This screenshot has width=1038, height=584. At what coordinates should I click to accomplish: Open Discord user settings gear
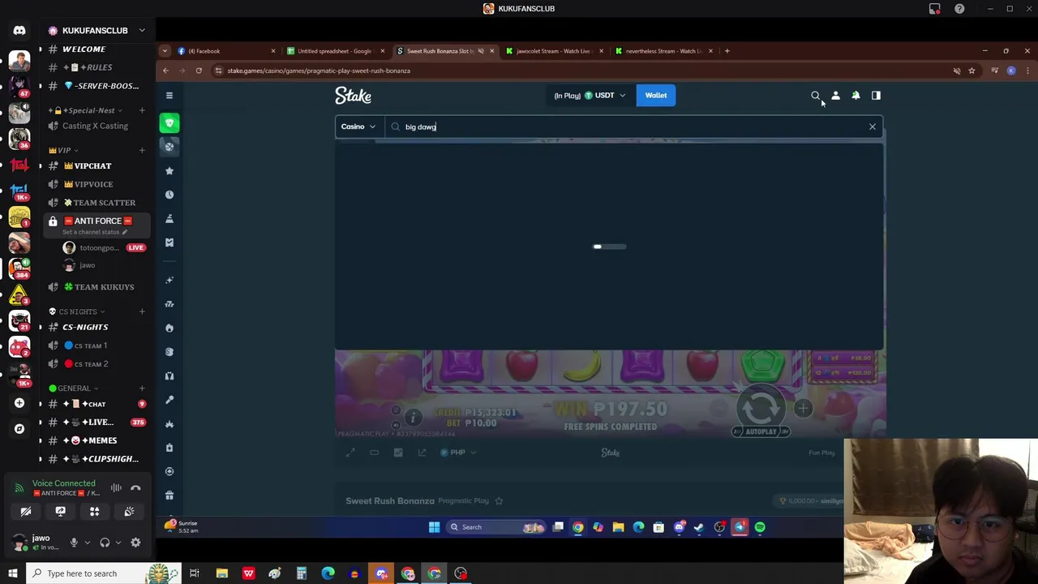(x=135, y=543)
